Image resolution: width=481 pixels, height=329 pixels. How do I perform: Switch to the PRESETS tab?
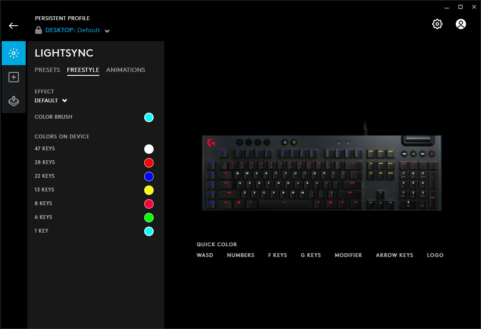pos(47,70)
